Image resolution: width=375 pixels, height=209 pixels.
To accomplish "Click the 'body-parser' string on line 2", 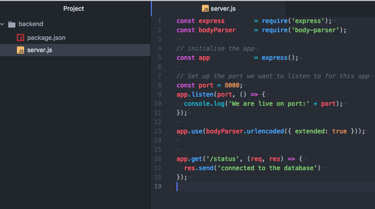I will [315, 30].
